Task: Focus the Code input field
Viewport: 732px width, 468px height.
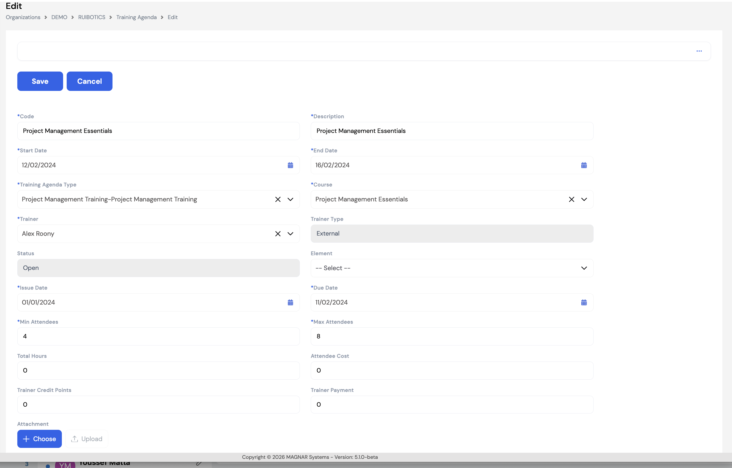Action: click(x=158, y=131)
